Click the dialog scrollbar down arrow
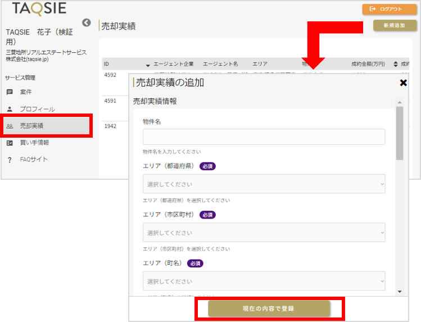This screenshot has width=421, height=322. pyautogui.click(x=400, y=292)
